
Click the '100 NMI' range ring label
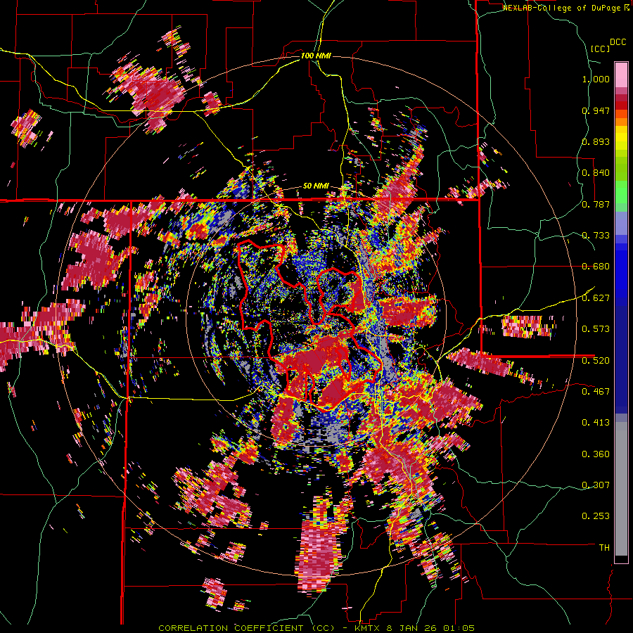click(x=316, y=56)
